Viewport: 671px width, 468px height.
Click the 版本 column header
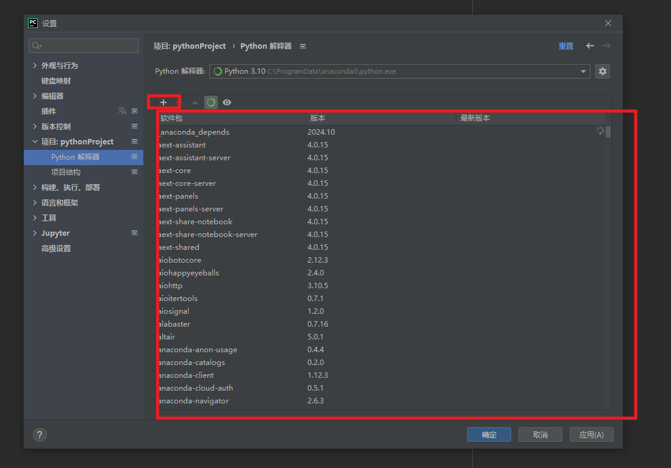(x=381, y=118)
